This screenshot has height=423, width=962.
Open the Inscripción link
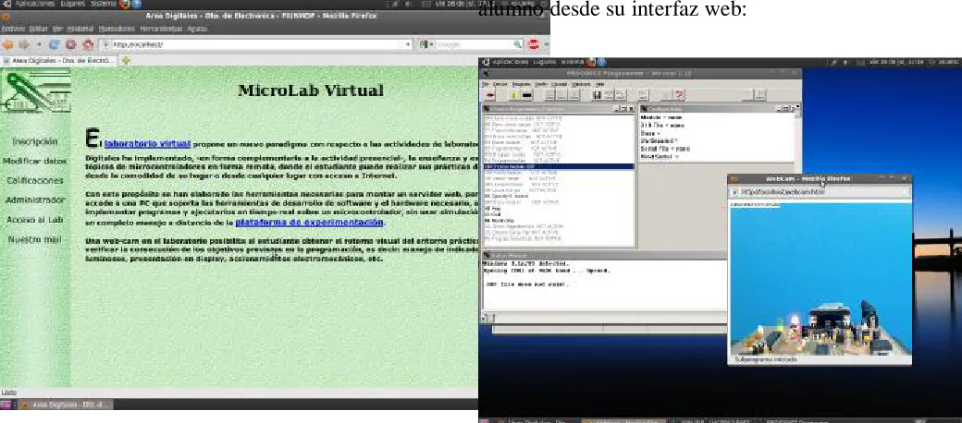[x=35, y=141]
